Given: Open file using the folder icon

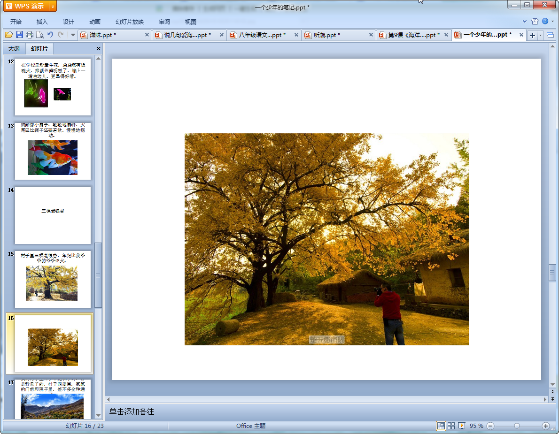Looking at the screenshot, I should tap(9, 35).
